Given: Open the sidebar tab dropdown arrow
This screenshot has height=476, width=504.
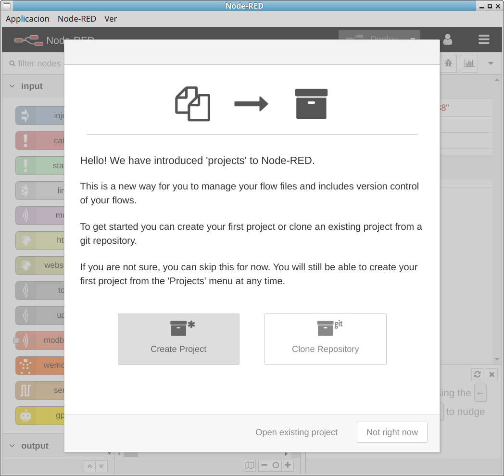Looking at the screenshot, I should [491, 63].
